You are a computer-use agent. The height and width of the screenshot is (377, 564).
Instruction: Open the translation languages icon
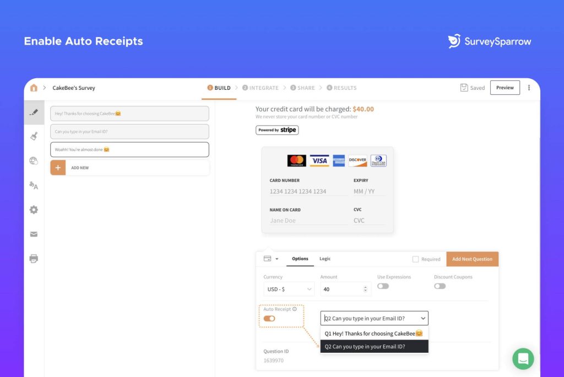(x=34, y=186)
